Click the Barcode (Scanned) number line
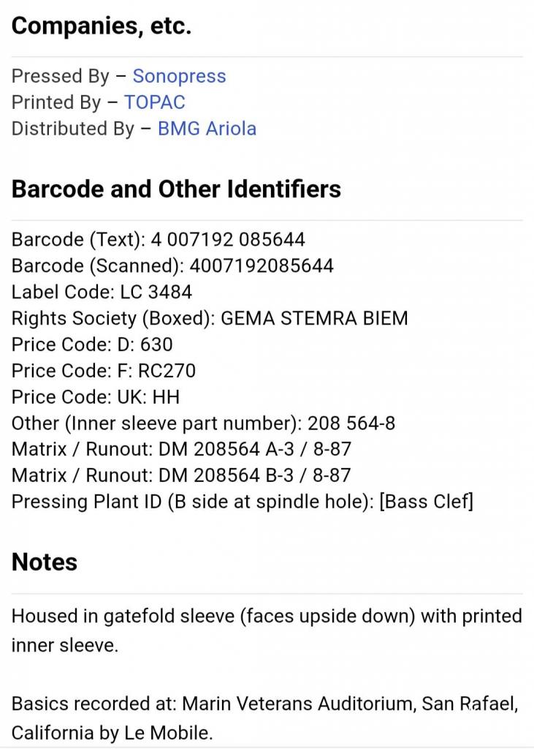The height and width of the screenshot is (749, 534). [172, 266]
